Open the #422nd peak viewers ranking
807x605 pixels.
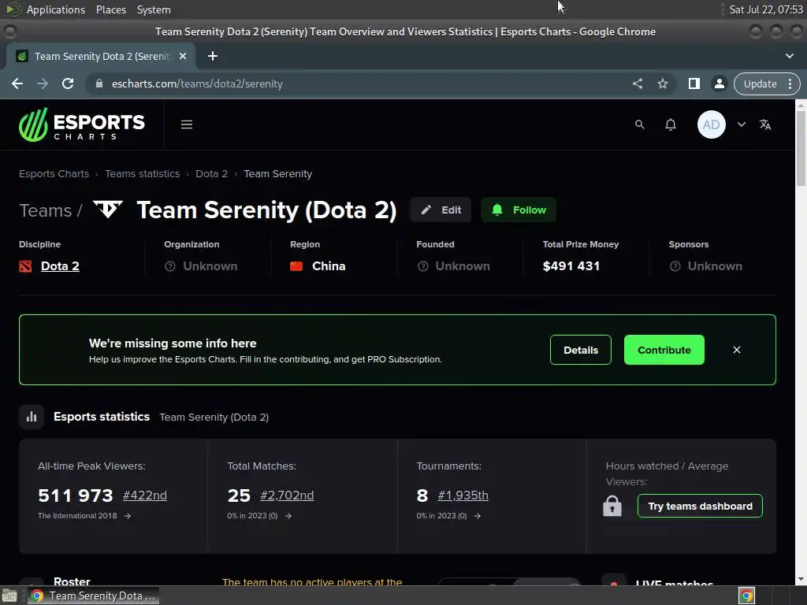tap(145, 496)
